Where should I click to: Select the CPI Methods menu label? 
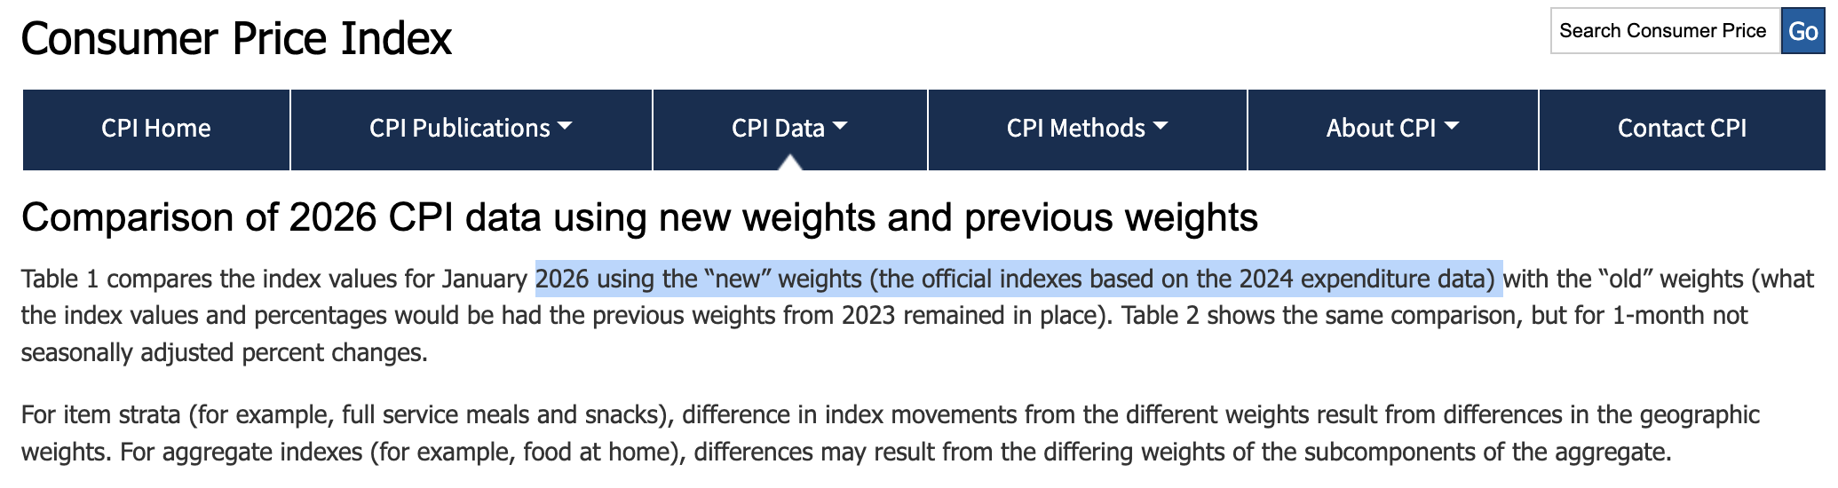click(1075, 129)
